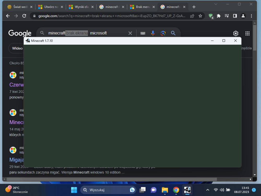Click the Chrome address bar URL

click(x=111, y=16)
